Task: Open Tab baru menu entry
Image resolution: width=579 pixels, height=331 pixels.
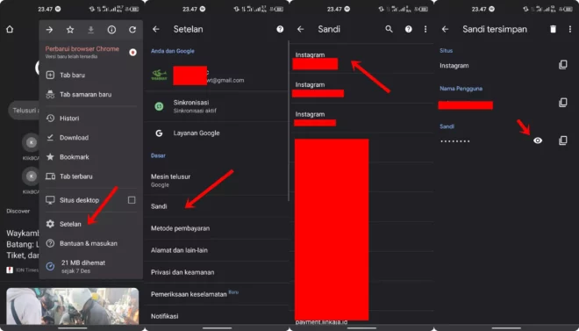Action: 91,75
